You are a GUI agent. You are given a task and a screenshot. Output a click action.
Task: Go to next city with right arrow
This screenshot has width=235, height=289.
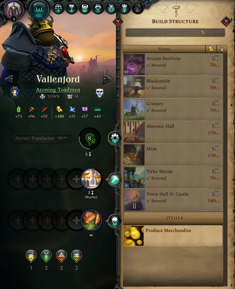point(107,79)
